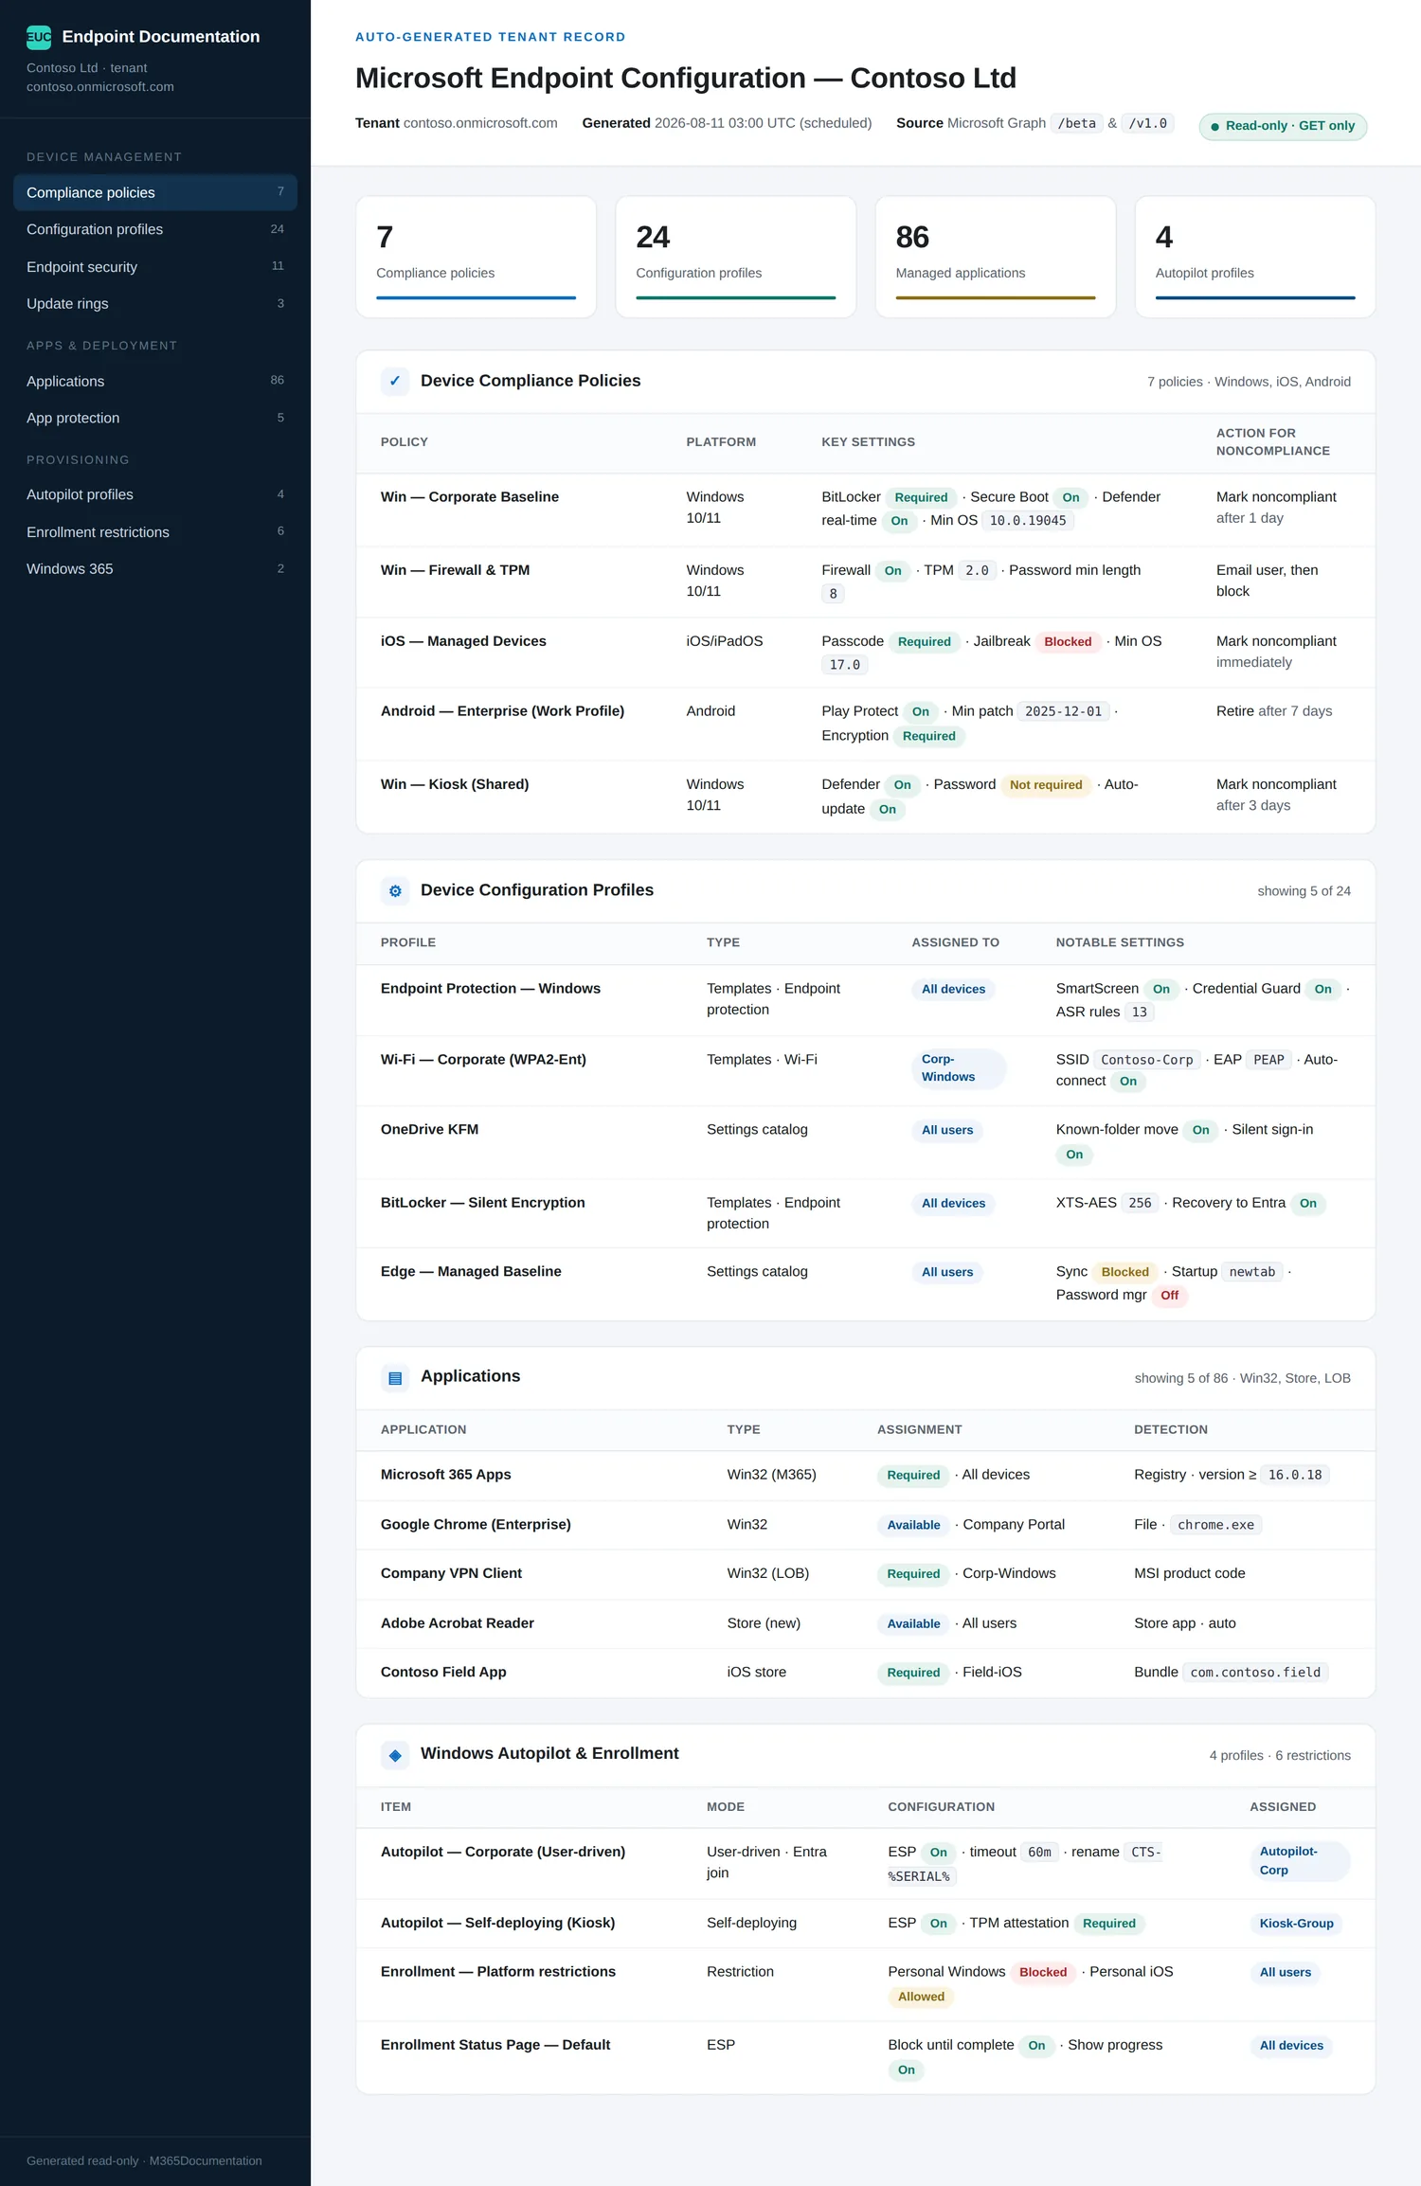
Task: Click the com.contoso.field bundle value
Action: point(1255,1673)
